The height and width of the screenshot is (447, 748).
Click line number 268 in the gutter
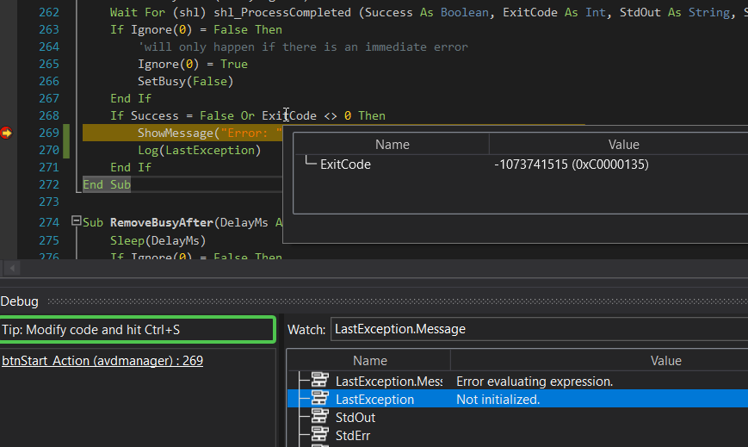tap(49, 115)
